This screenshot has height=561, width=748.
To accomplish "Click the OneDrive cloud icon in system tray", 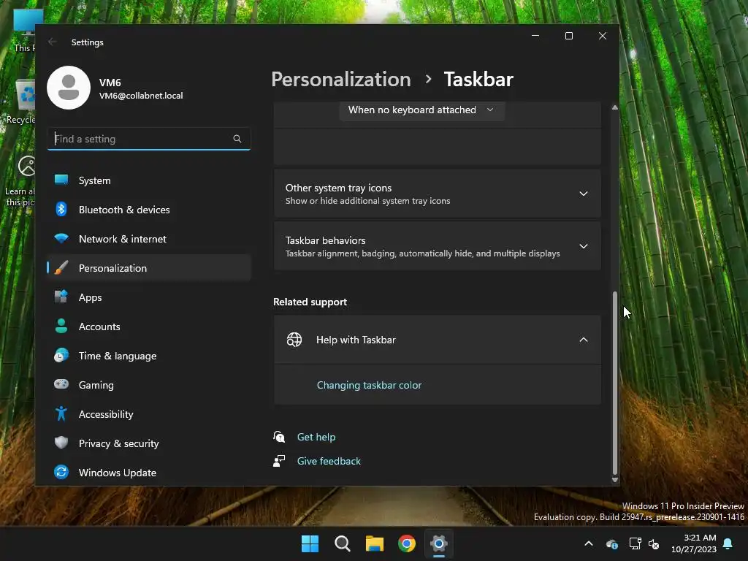I will 612,543.
